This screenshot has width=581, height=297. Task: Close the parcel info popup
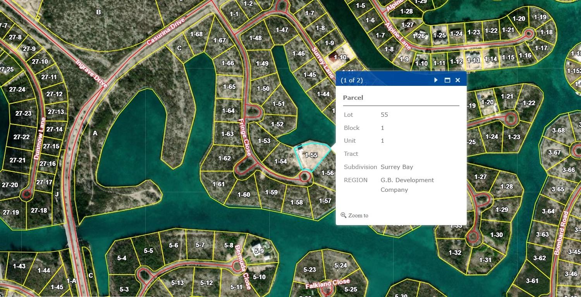458,80
